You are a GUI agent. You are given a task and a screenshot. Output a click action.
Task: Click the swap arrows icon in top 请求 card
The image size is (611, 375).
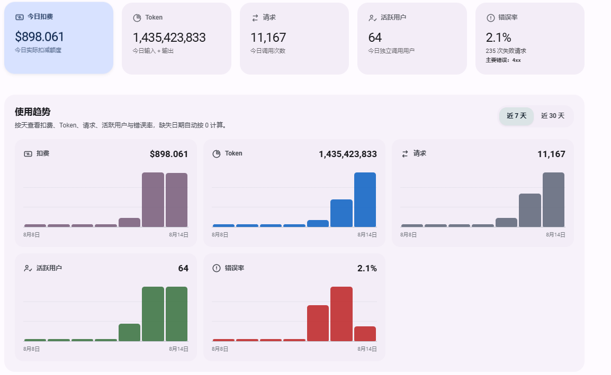click(x=255, y=18)
